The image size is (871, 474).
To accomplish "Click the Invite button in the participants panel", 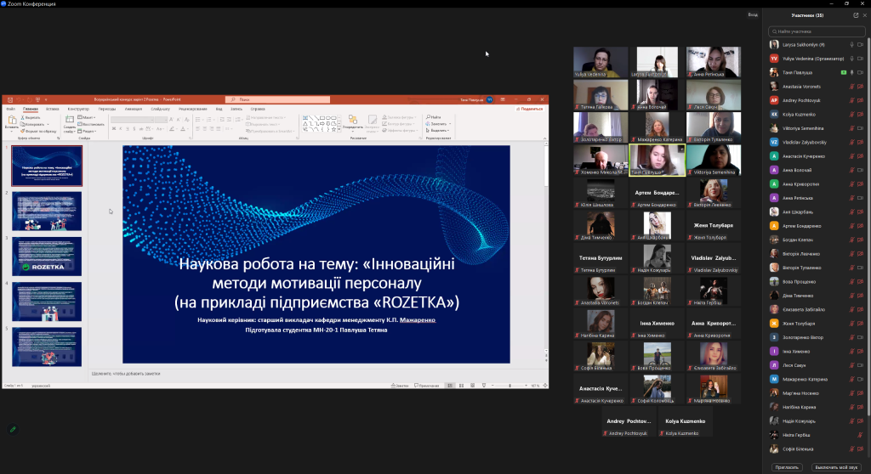I will click(x=787, y=467).
